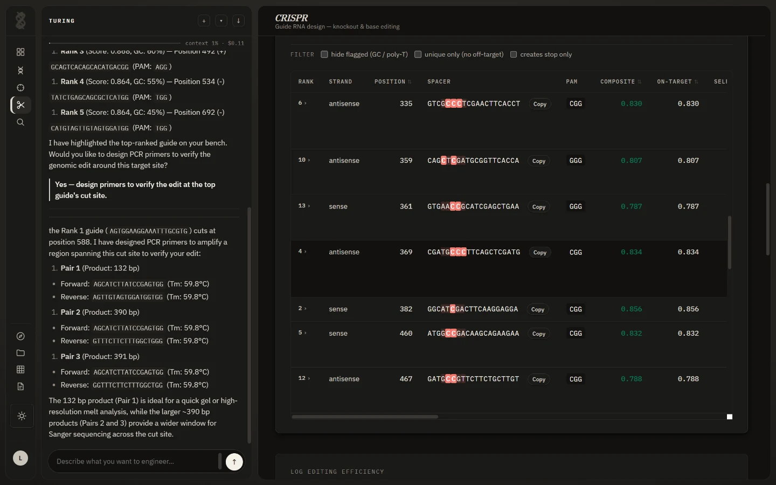This screenshot has width=776, height=485.
Task: Click the STRAND column header
Action: 341,82
